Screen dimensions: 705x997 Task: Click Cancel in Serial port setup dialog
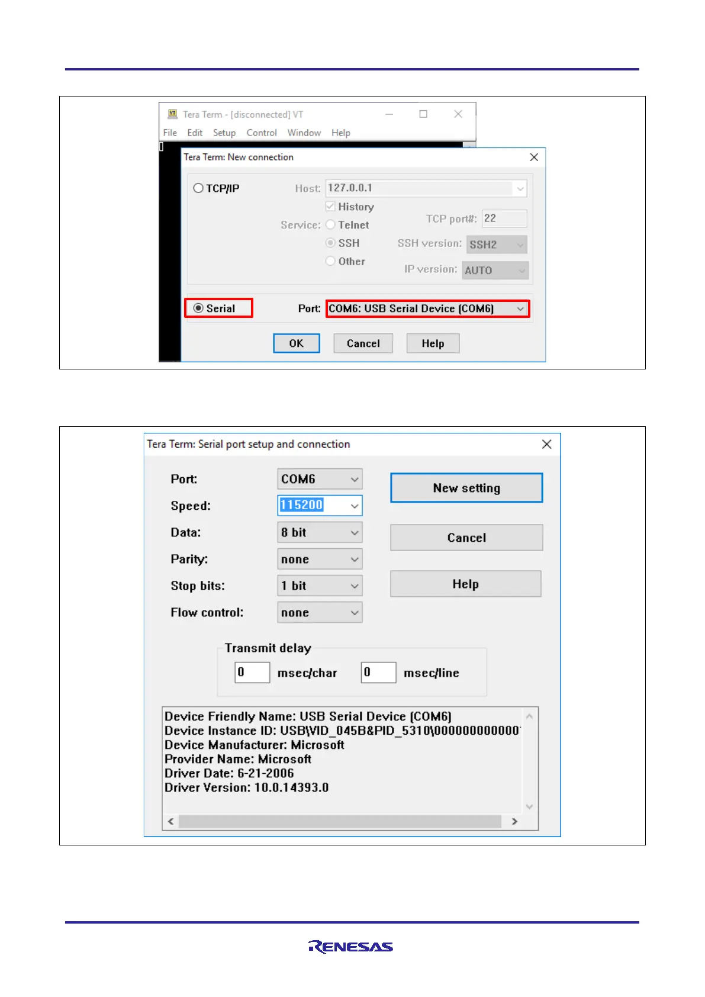click(466, 538)
